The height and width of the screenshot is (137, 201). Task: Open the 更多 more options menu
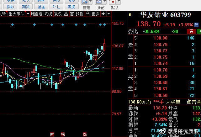pos(95,14)
